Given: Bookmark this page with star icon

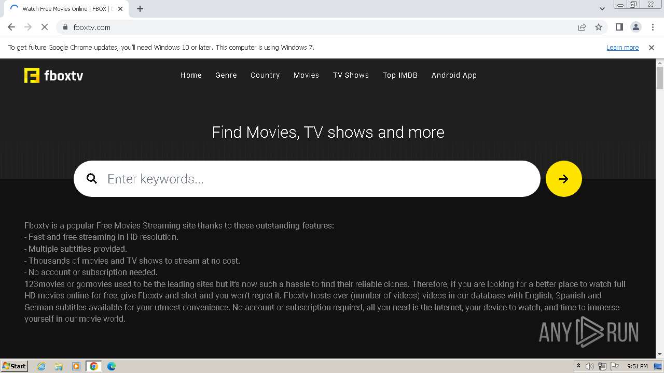Looking at the screenshot, I should [x=599, y=27].
